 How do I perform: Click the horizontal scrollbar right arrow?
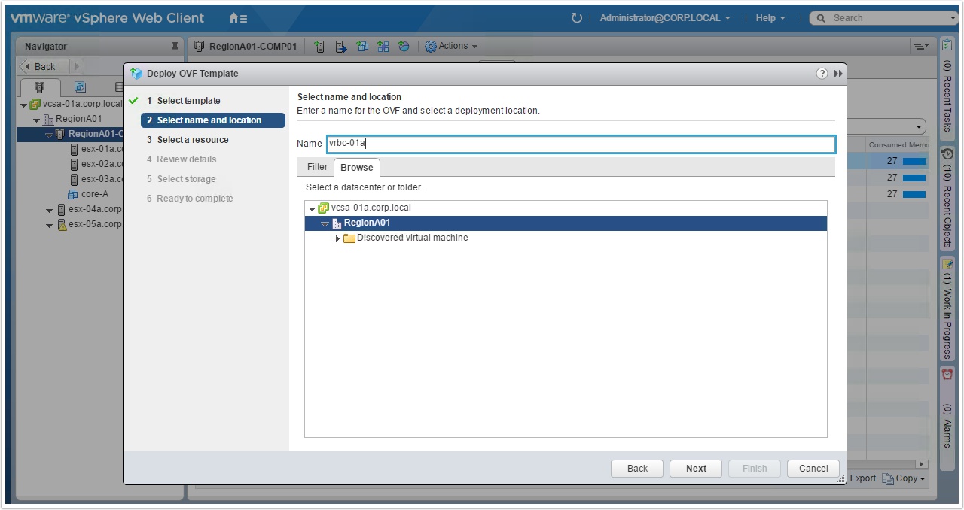point(921,465)
